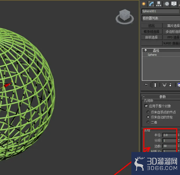Click the red transform gizmo arrow
This screenshot has width=180, height=175.
7,85
